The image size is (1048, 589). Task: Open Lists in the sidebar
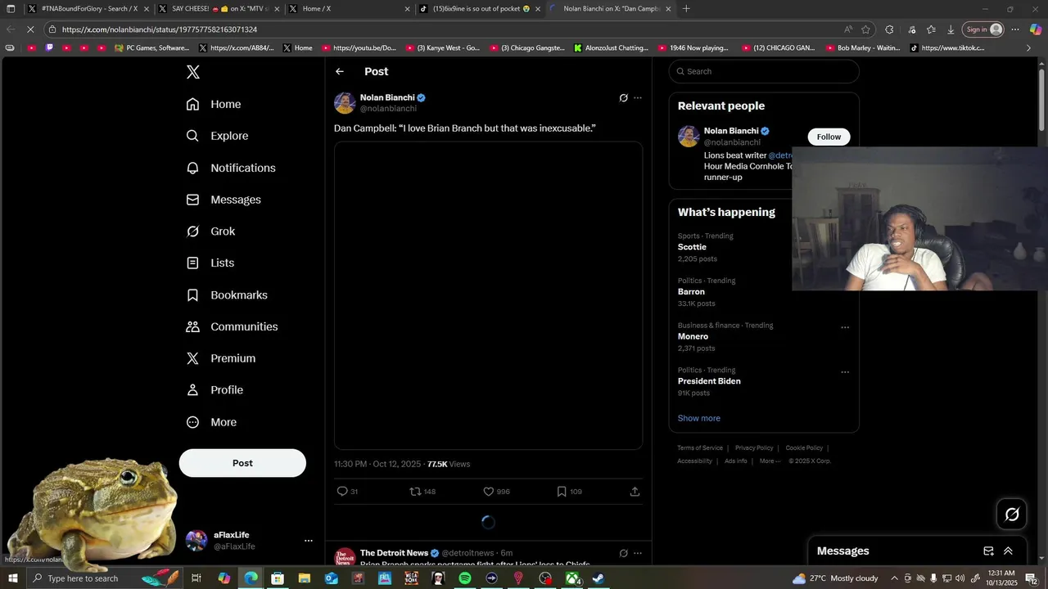(210, 263)
